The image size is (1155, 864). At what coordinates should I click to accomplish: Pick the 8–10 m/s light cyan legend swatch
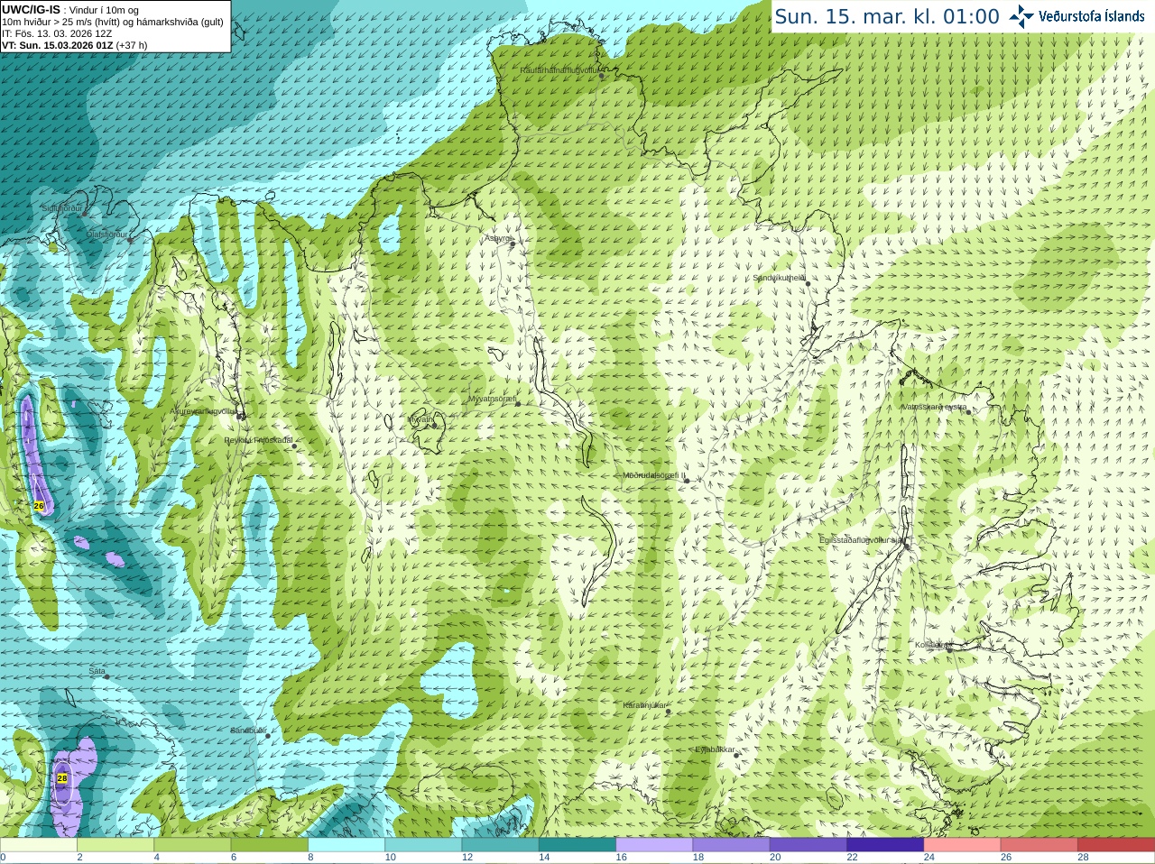tap(346, 845)
